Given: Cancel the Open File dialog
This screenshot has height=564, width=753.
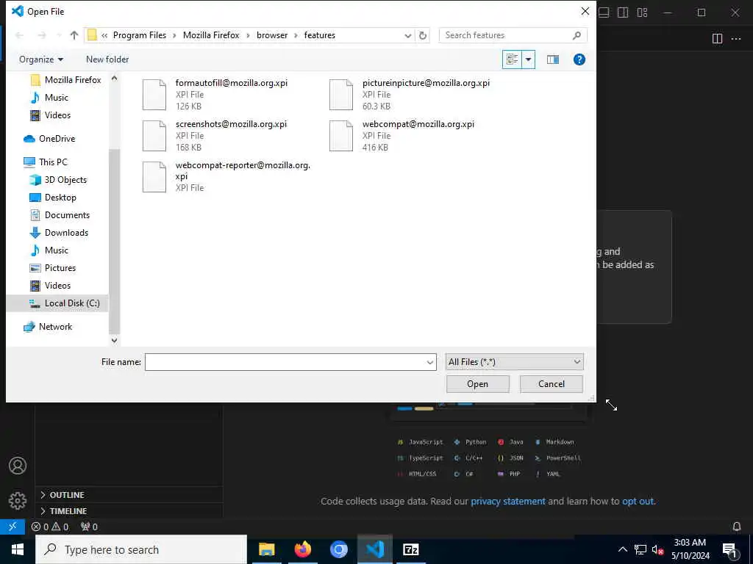Looking at the screenshot, I should click(552, 384).
